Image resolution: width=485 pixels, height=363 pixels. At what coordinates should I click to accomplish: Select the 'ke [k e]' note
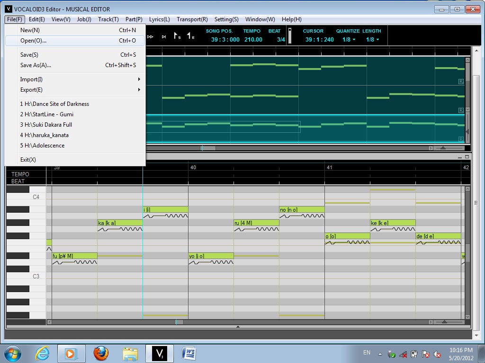point(393,223)
